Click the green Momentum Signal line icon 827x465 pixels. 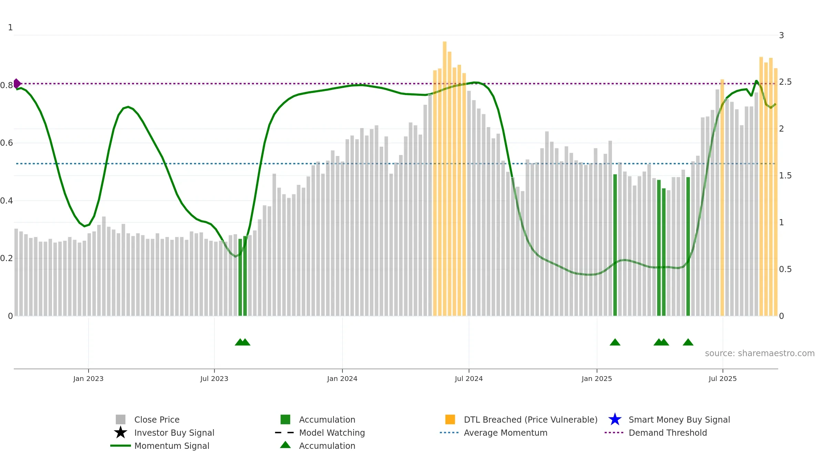pyautogui.click(x=121, y=446)
